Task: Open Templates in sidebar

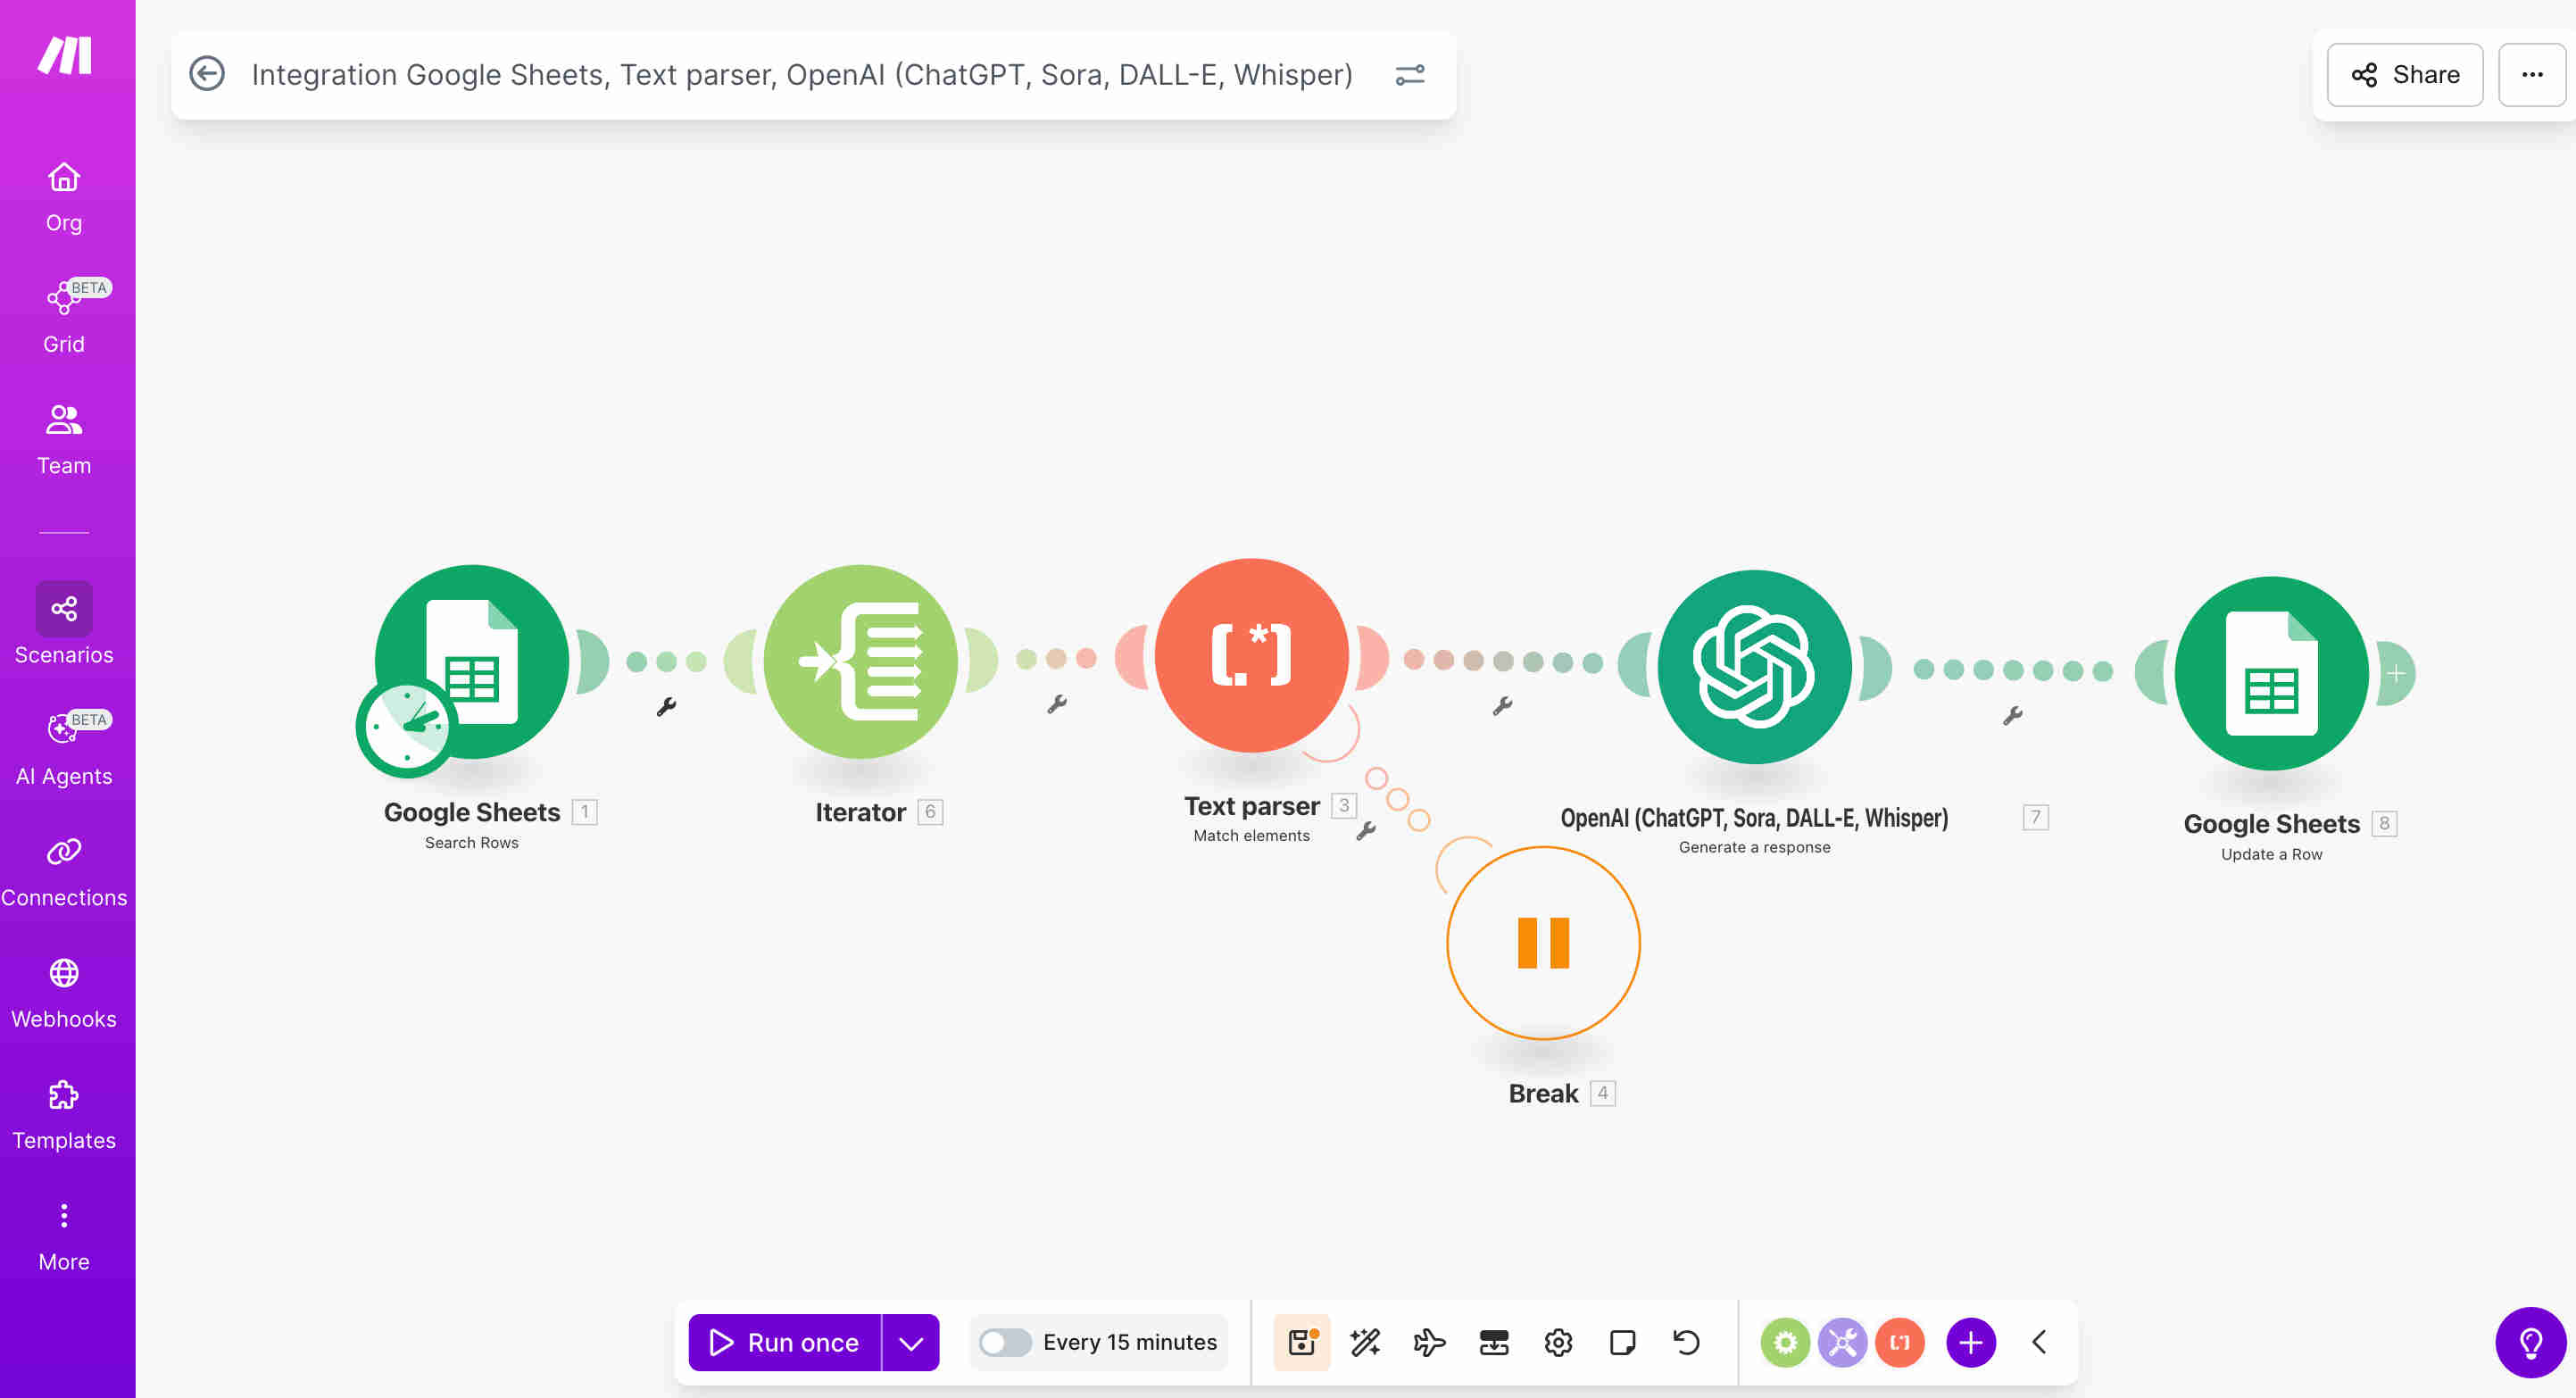Action: tap(64, 1115)
